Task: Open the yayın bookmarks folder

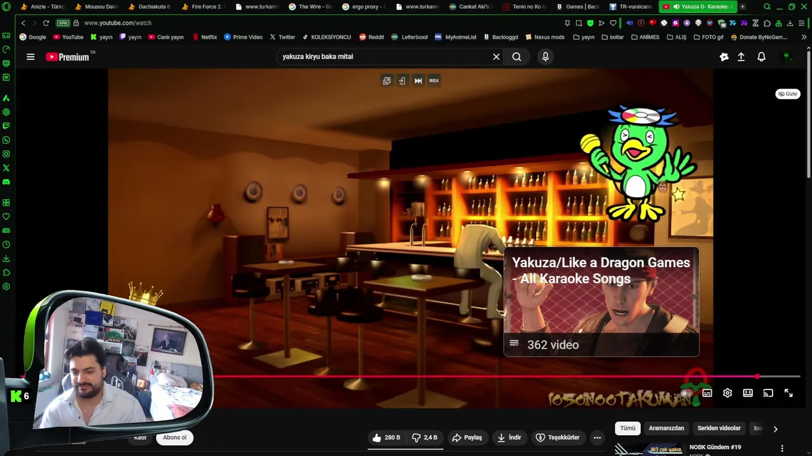Action: click(x=583, y=37)
